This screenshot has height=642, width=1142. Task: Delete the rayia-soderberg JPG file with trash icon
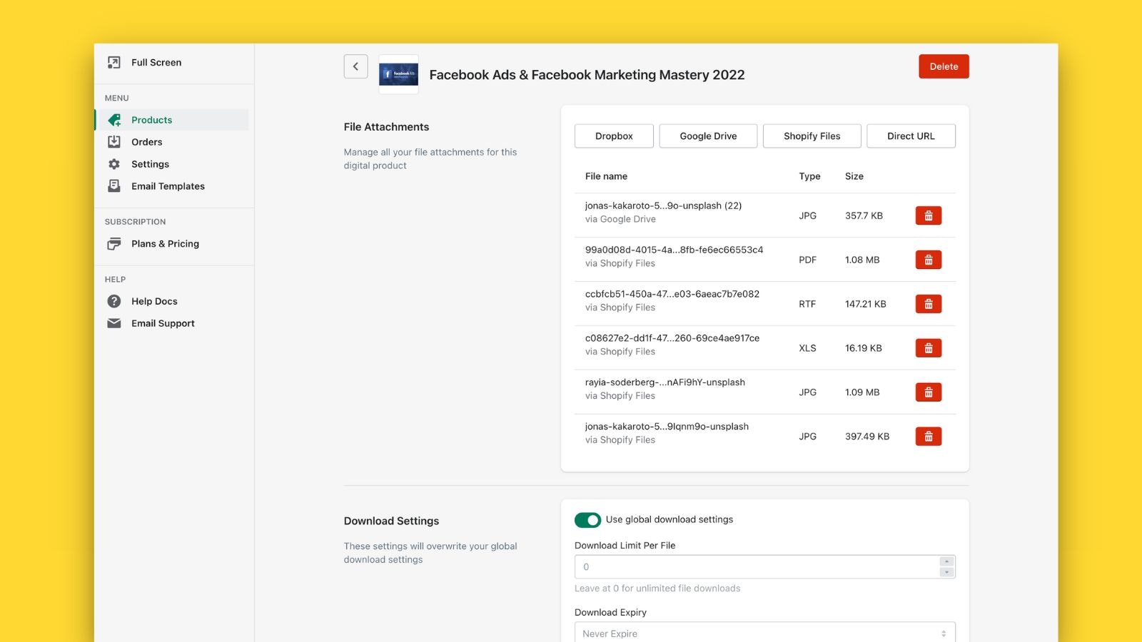pos(928,392)
